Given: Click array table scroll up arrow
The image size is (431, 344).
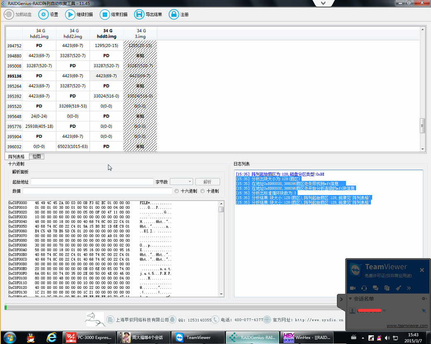Looking at the screenshot, I should [x=422, y=29].
